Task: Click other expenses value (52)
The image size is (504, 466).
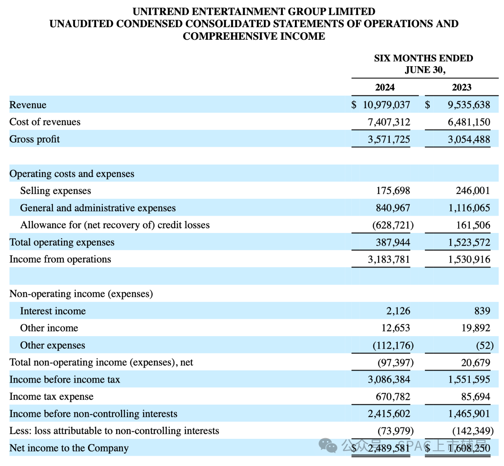Action: tap(485, 346)
